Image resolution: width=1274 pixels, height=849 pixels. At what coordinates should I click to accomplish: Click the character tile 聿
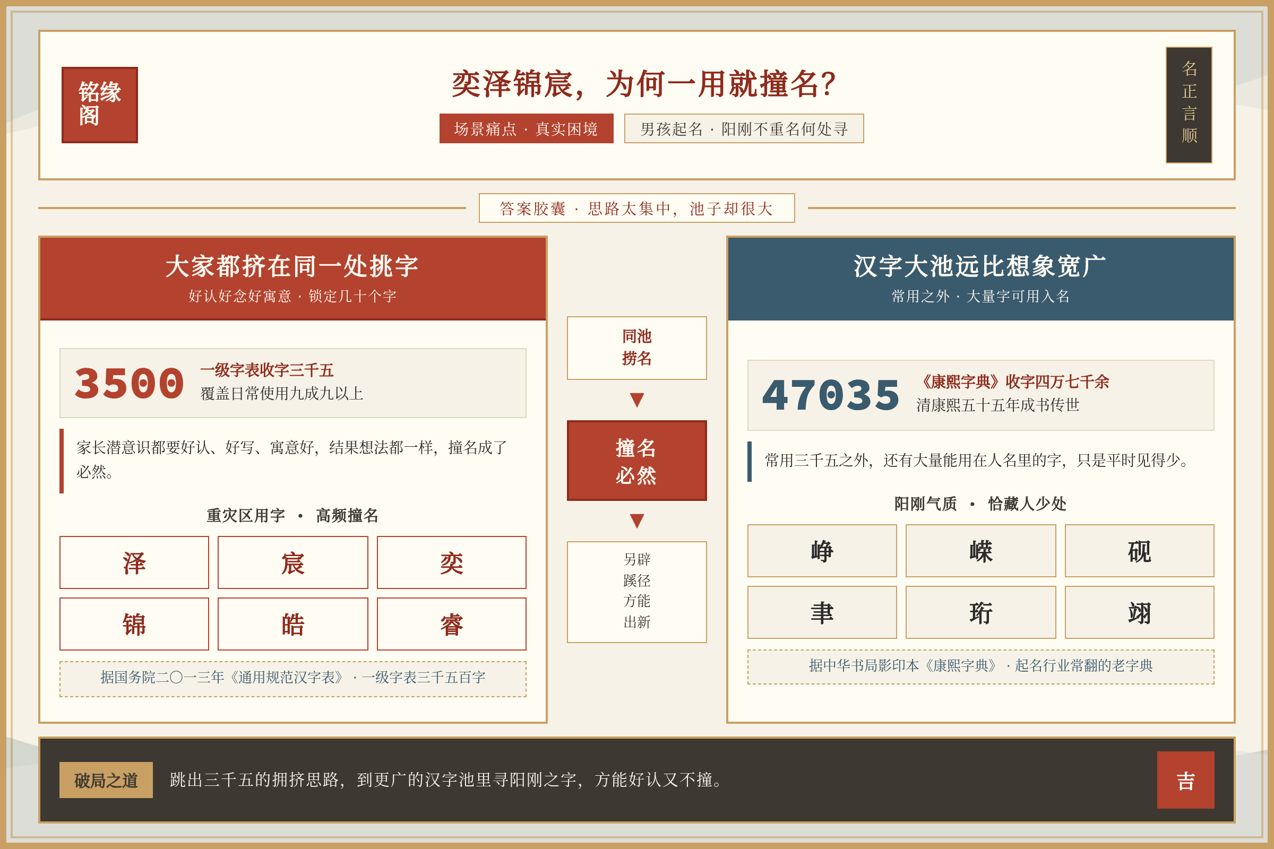point(822,612)
